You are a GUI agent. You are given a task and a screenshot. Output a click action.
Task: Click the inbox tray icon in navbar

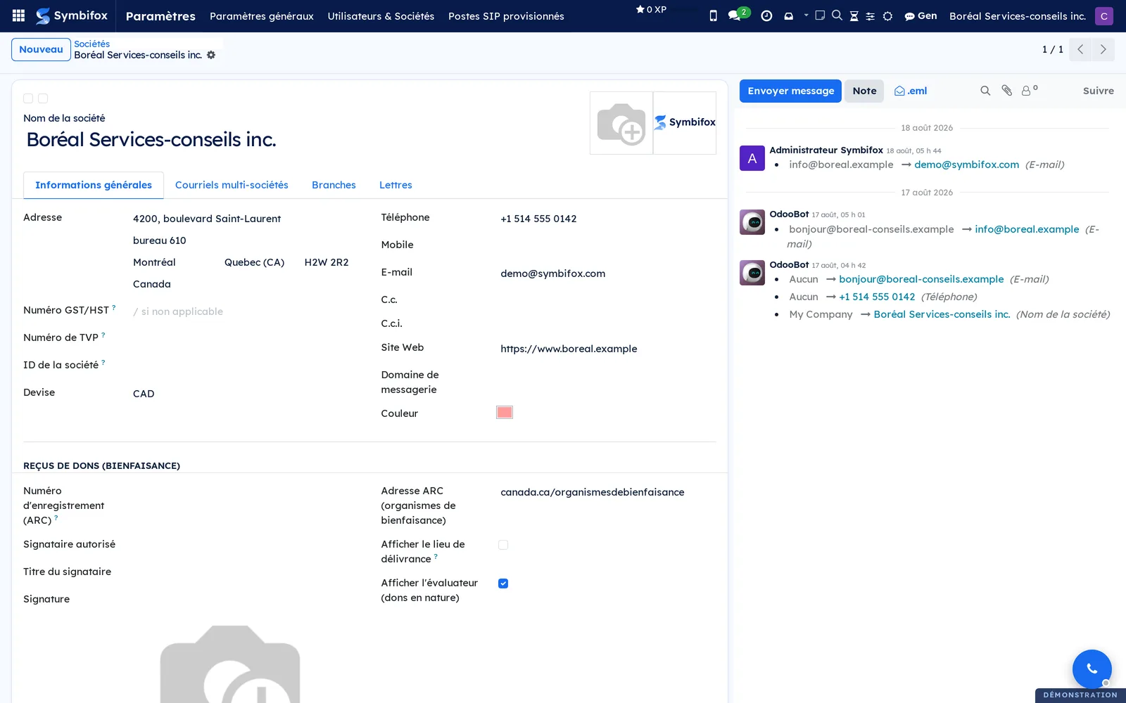[788, 15]
